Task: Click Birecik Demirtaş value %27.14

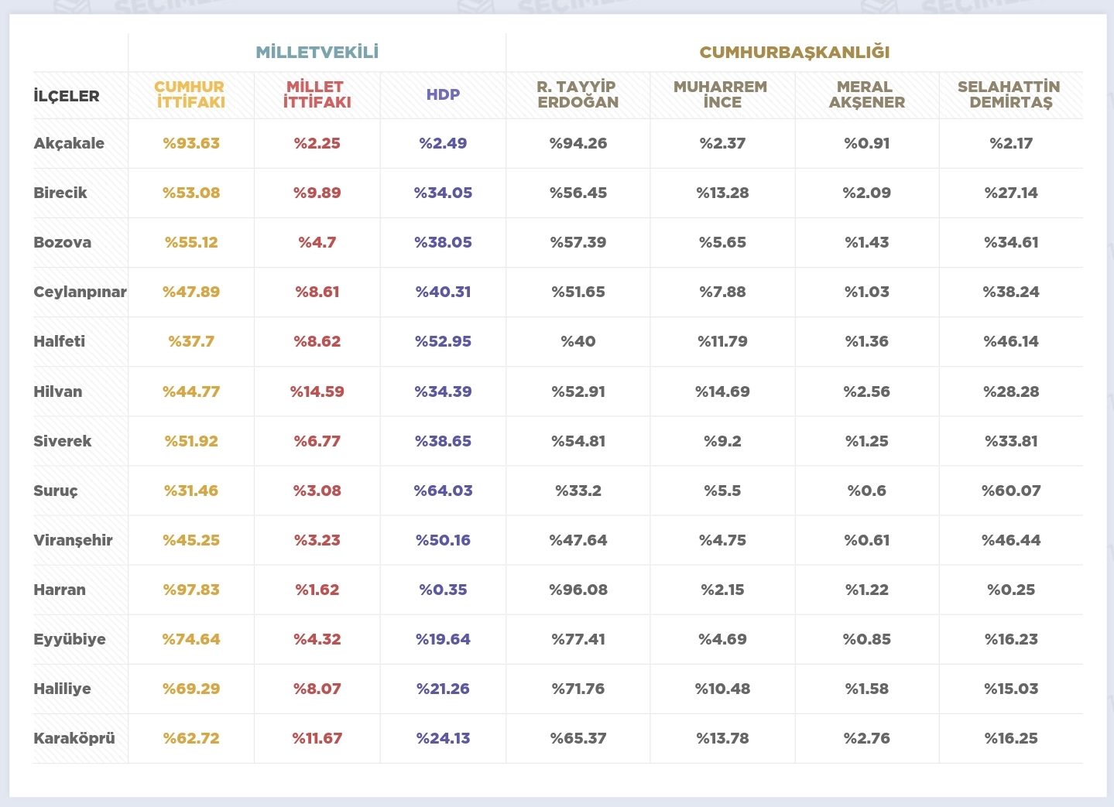Action: coord(1011,193)
